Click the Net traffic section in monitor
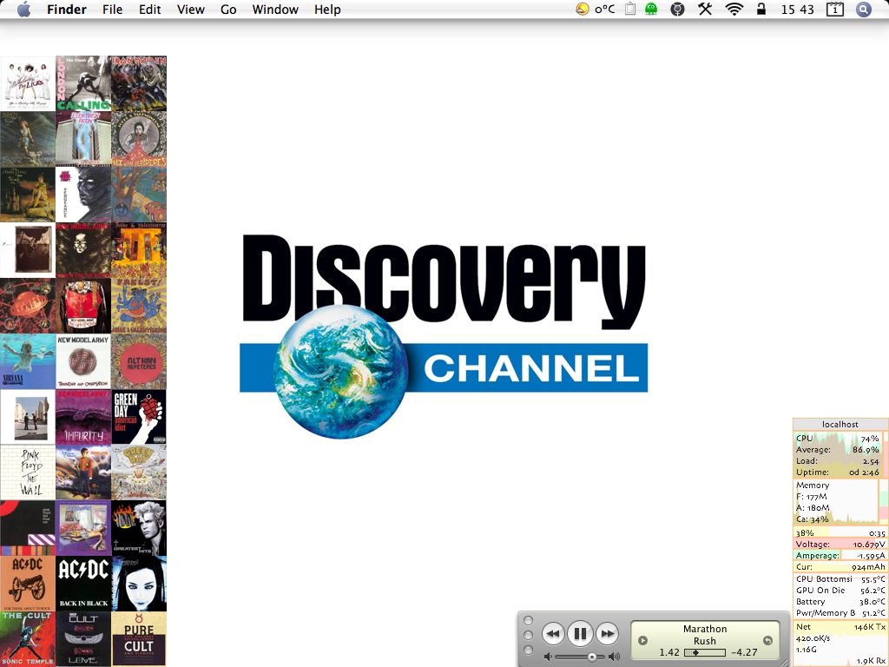The image size is (889, 667). pyautogui.click(x=840, y=644)
